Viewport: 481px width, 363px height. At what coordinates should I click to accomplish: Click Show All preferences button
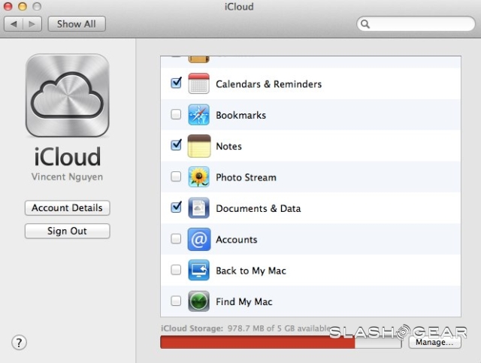[x=77, y=24]
